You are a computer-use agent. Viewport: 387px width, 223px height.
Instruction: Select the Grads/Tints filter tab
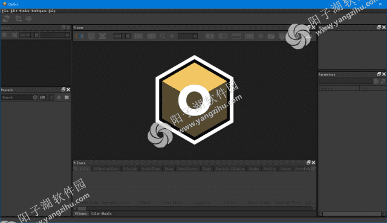tap(151, 169)
